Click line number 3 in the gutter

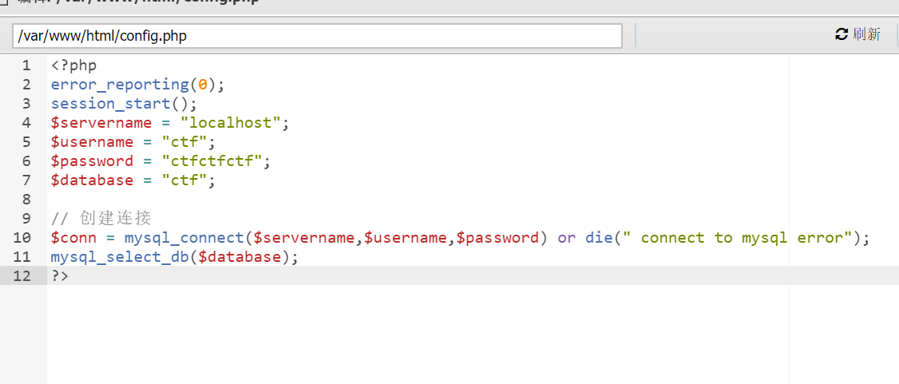[x=26, y=104]
